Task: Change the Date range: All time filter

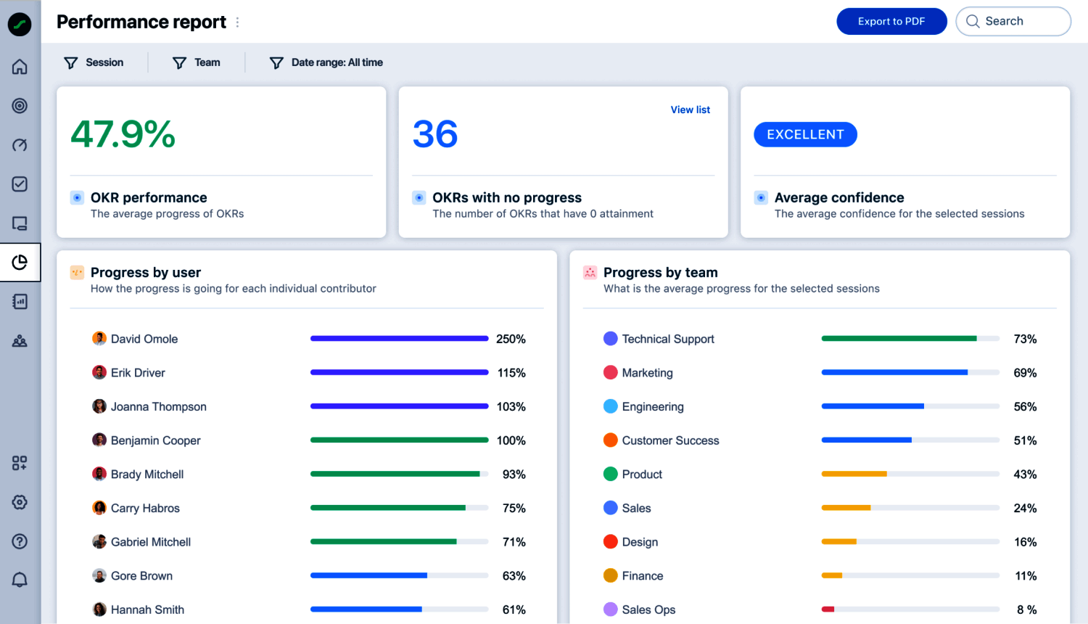Action: 326,62
